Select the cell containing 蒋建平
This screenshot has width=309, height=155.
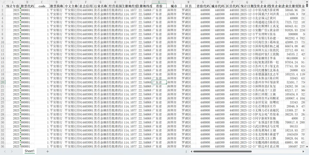[276, 134]
